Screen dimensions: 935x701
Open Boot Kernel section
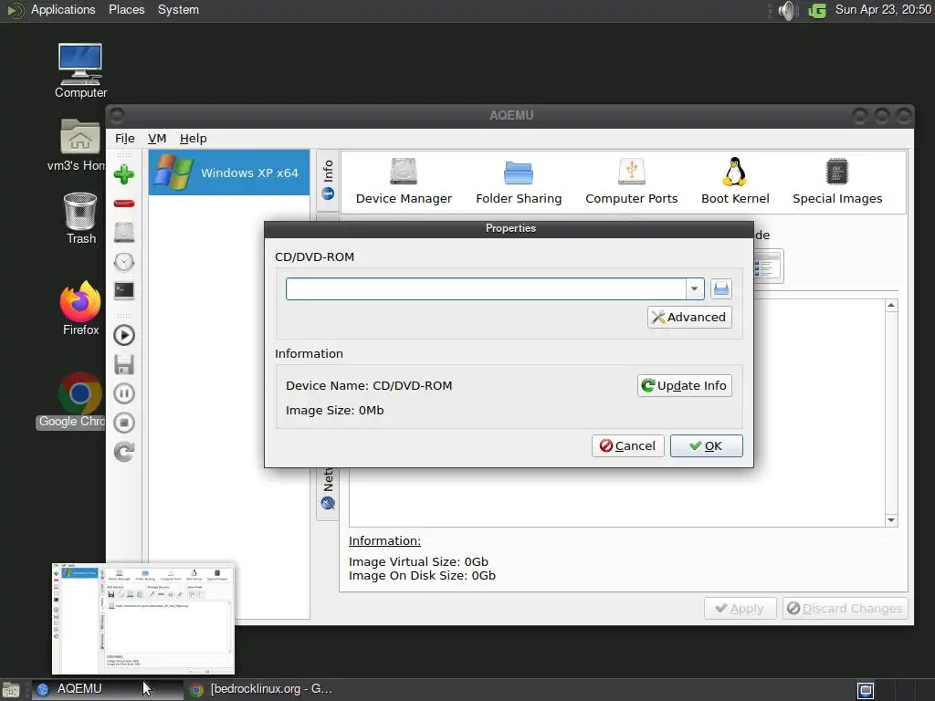point(735,182)
